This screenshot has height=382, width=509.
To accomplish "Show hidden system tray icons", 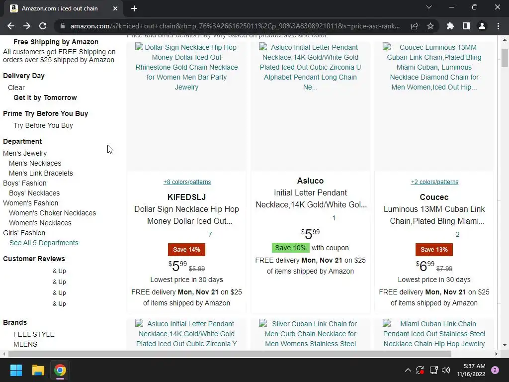I will click(x=408, y=370).
